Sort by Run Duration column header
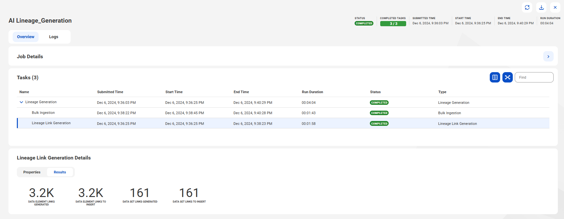 coord(312,92)
